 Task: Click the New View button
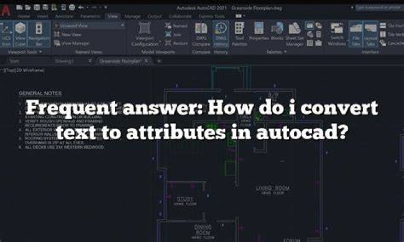click(x=68, y=35)
